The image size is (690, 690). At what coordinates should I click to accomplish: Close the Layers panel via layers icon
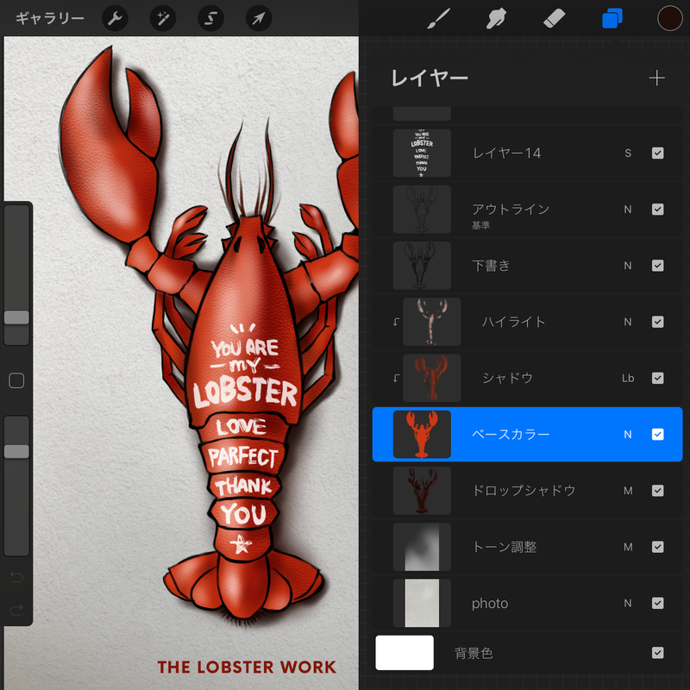pos(612,18)
